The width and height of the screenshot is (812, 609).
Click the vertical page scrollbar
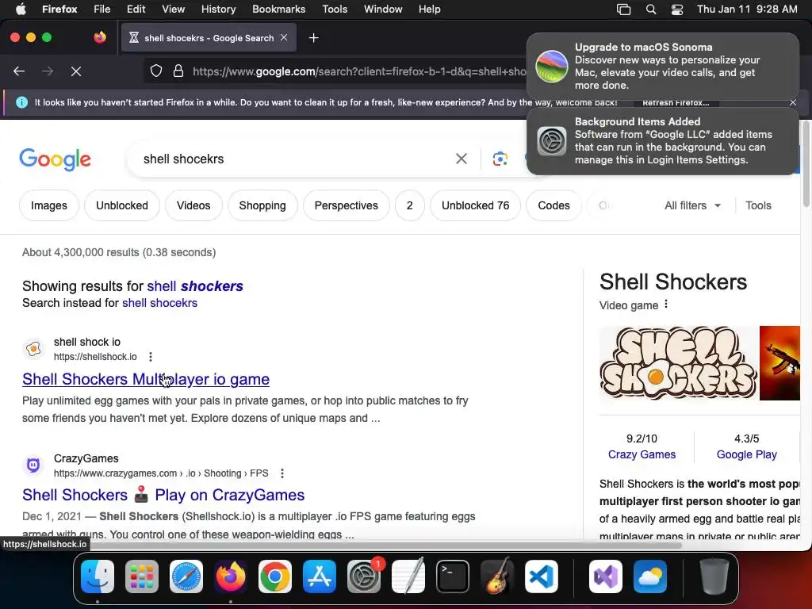806,163
